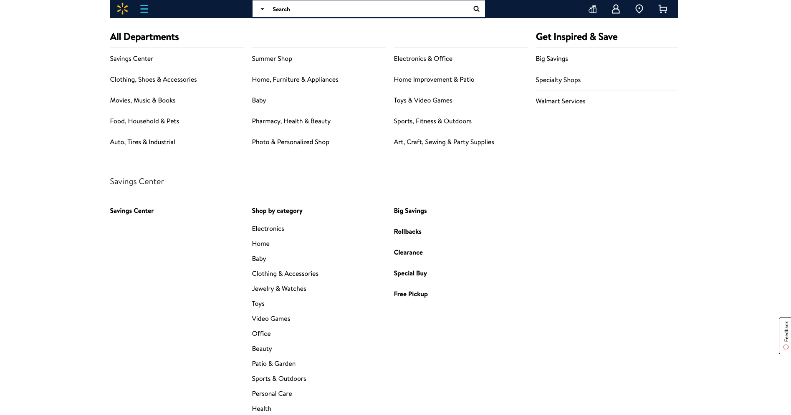This screenshot has height=415, width=791.
Task: Select Art, Craft, Sewing & Party Supplies
Action: coord(444,142)
